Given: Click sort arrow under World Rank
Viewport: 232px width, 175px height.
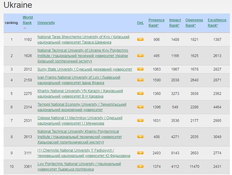Looking at the screenshot, I should pos(25,28).
